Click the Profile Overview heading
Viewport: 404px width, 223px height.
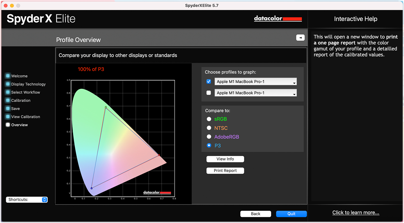pyautogui.click(x=78, y=40)
